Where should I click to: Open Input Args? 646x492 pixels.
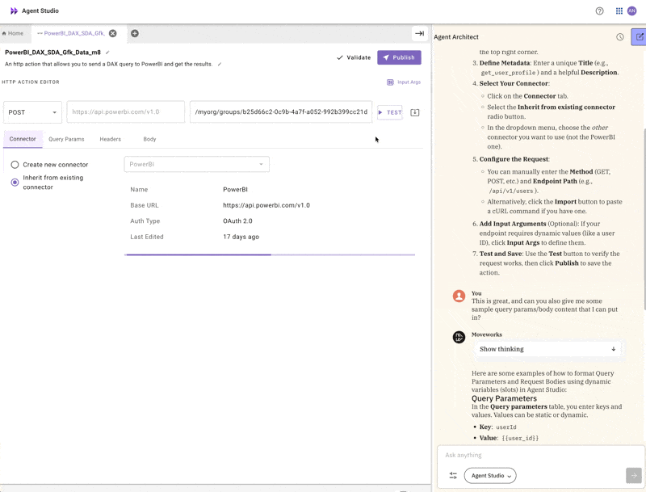pyautogui.click(x=404, y=82)
